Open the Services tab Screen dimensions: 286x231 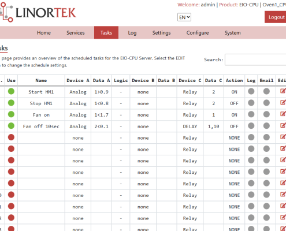(76, 33)
